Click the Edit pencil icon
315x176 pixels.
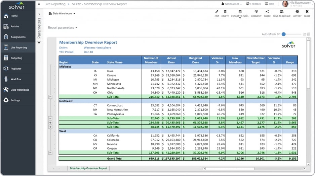click(216, 12)
